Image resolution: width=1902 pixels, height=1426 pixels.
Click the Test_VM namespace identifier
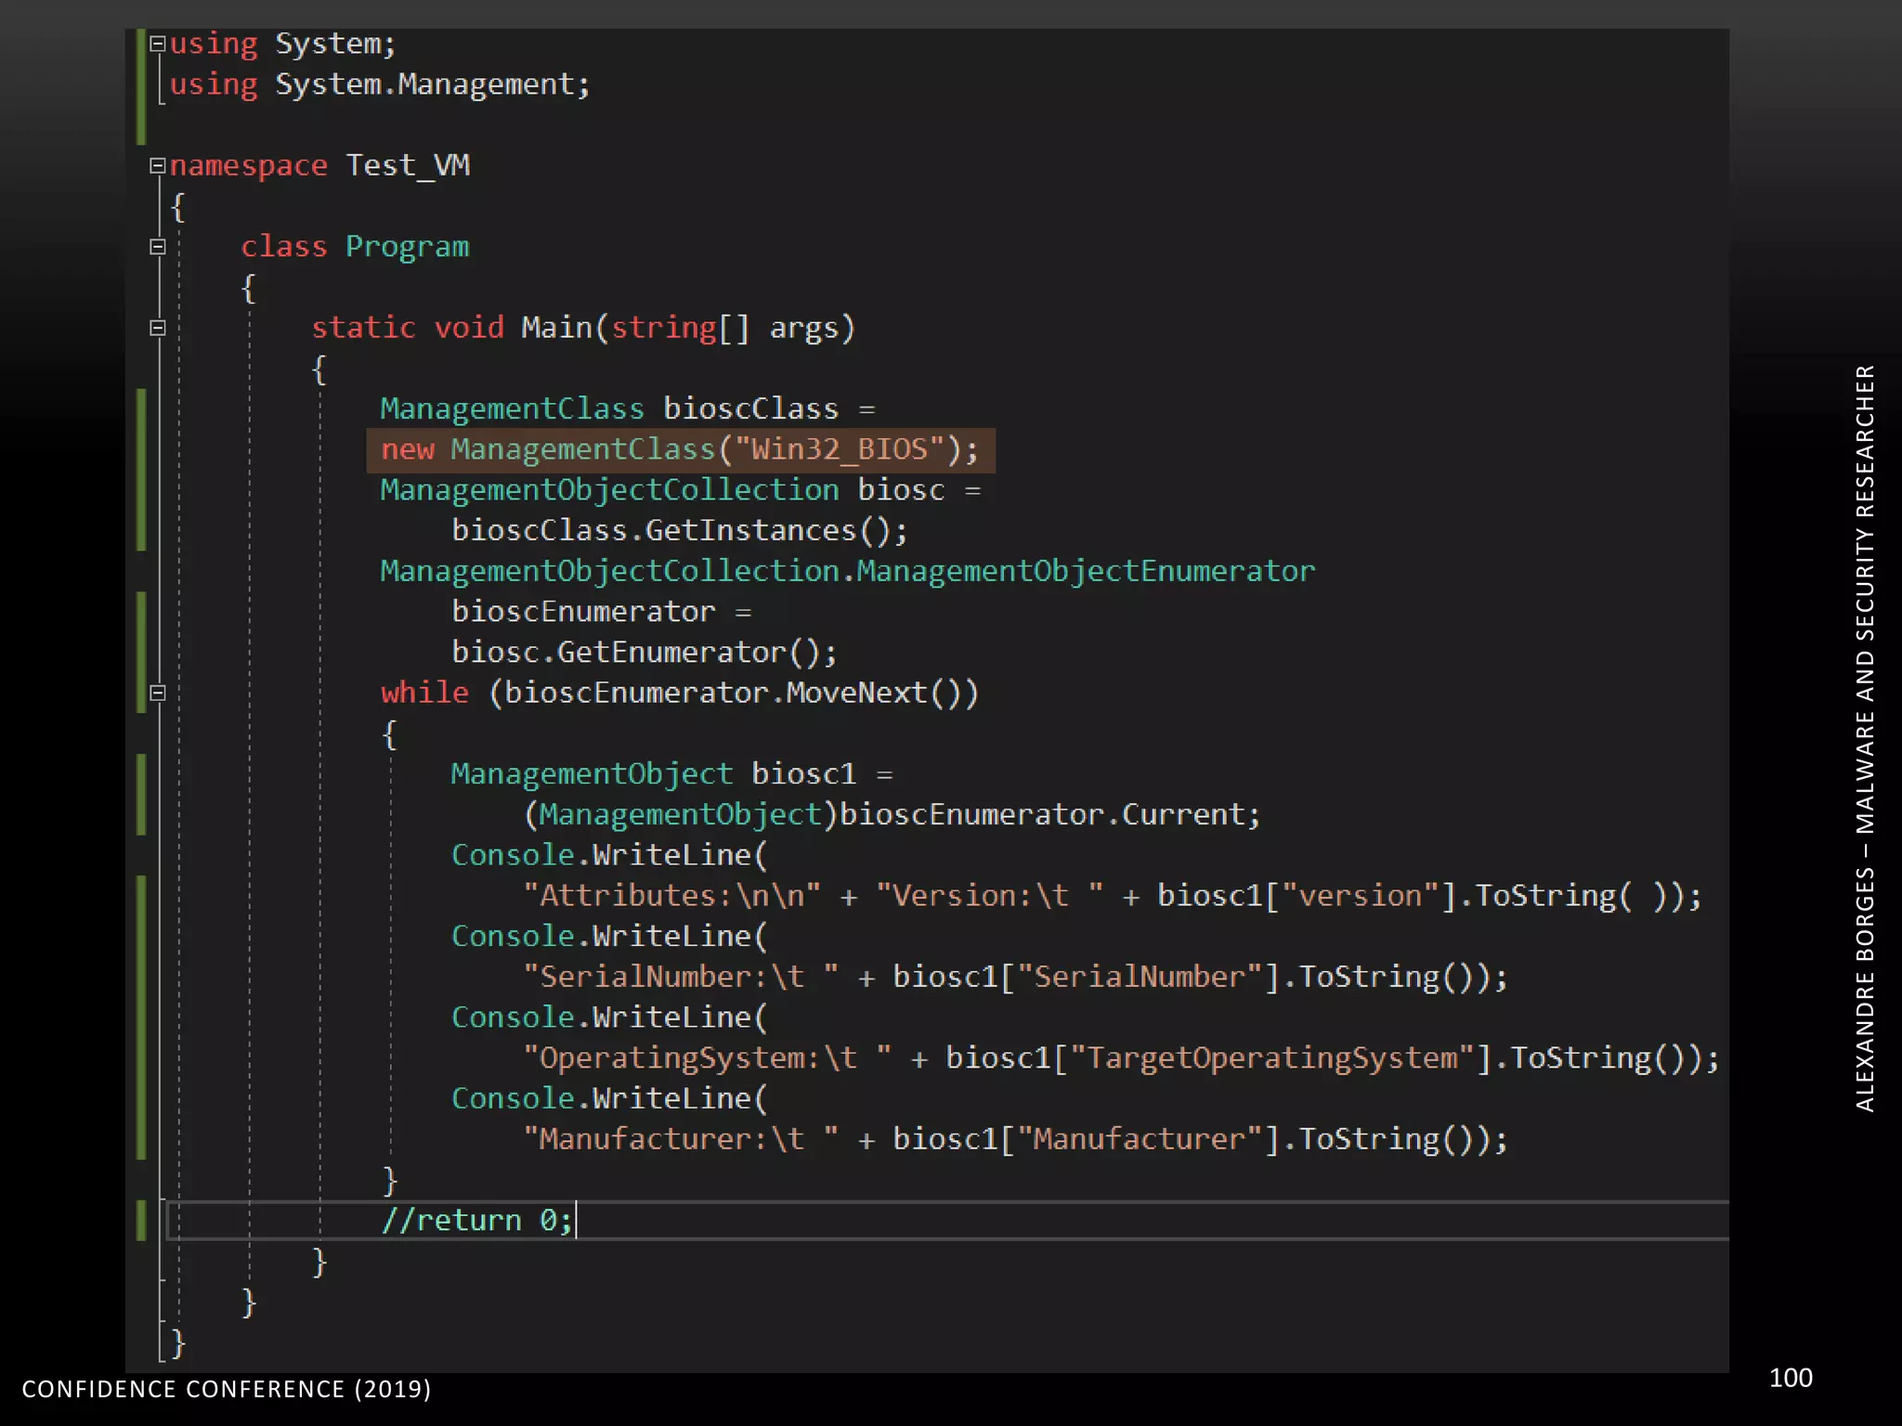point(408,165)
